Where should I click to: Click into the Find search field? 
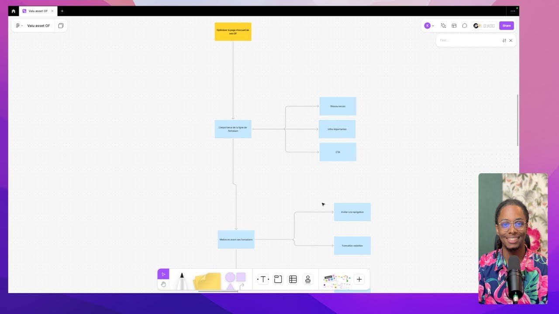(468, 41)
